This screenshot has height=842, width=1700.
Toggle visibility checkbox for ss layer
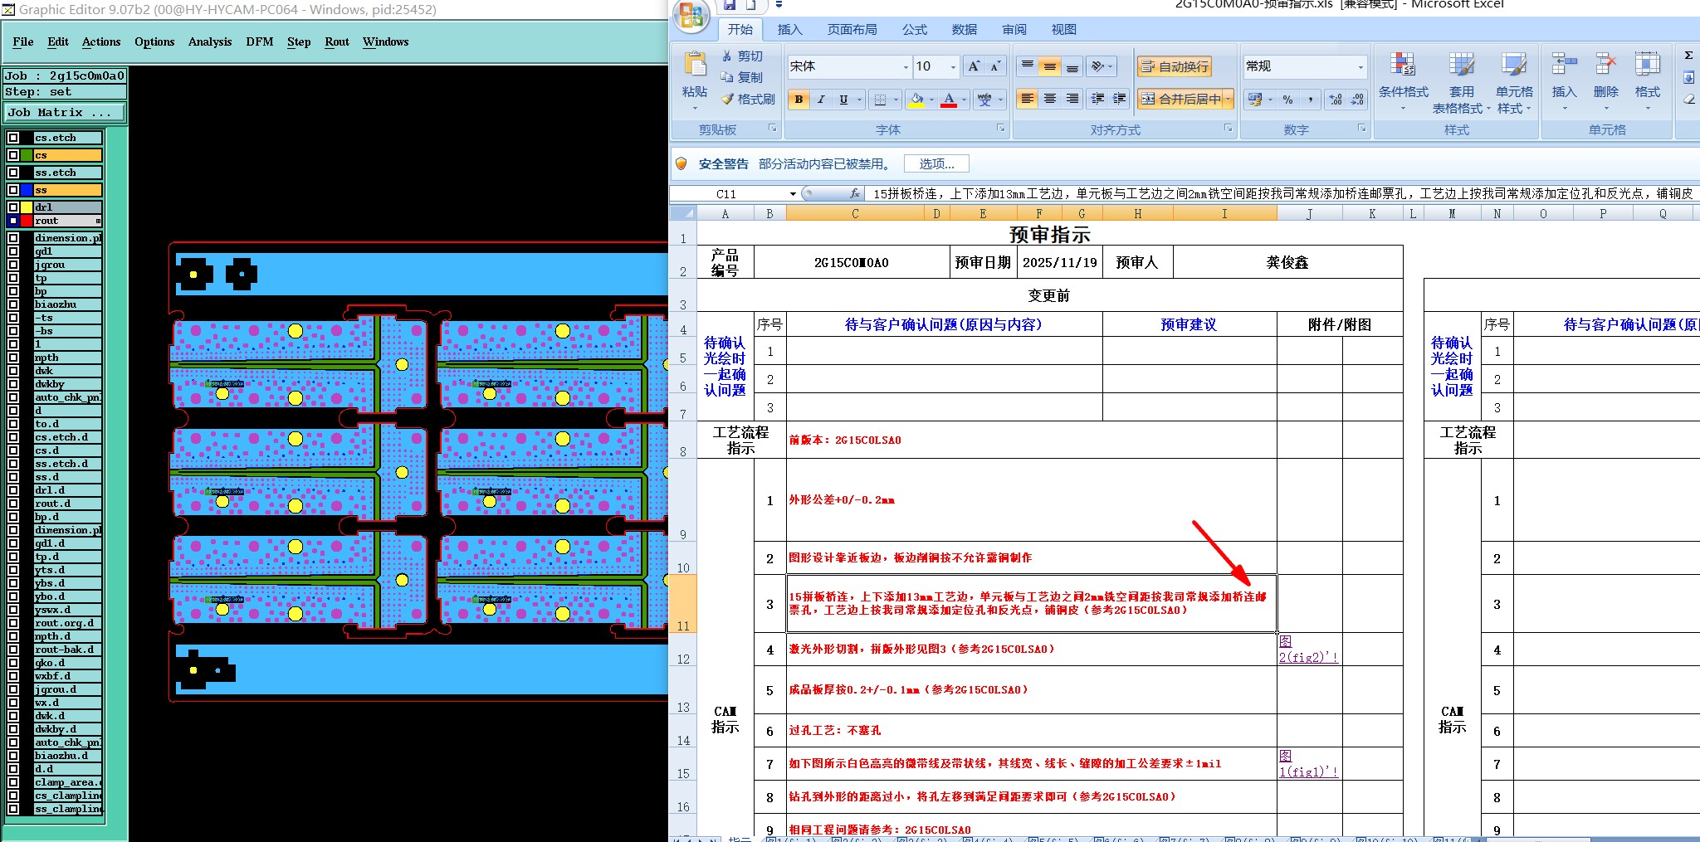coord(13,190)
